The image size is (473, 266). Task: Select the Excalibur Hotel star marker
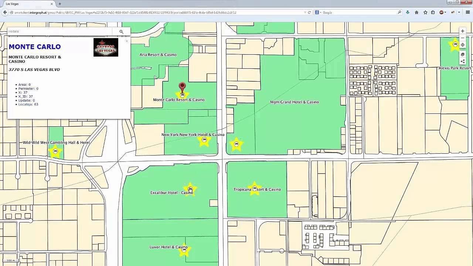(190, 189)
